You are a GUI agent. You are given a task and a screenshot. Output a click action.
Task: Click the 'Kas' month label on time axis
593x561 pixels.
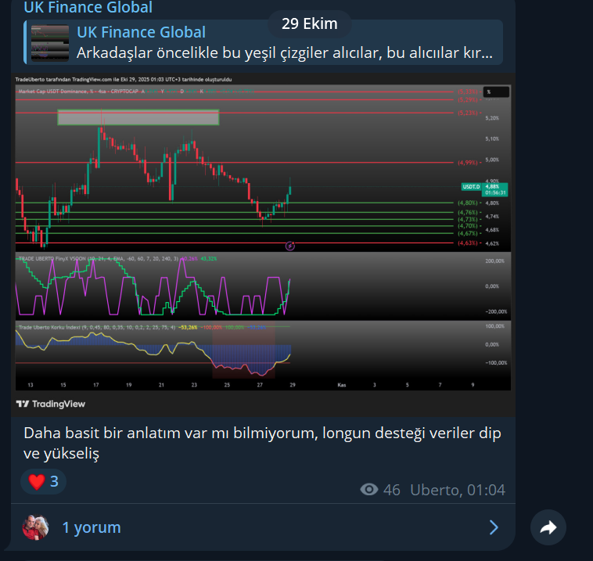tap(342, 385)
